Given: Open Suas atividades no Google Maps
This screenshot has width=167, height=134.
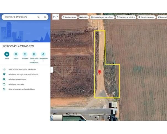Looking at the screenshot, I should (x=22, y=89).
